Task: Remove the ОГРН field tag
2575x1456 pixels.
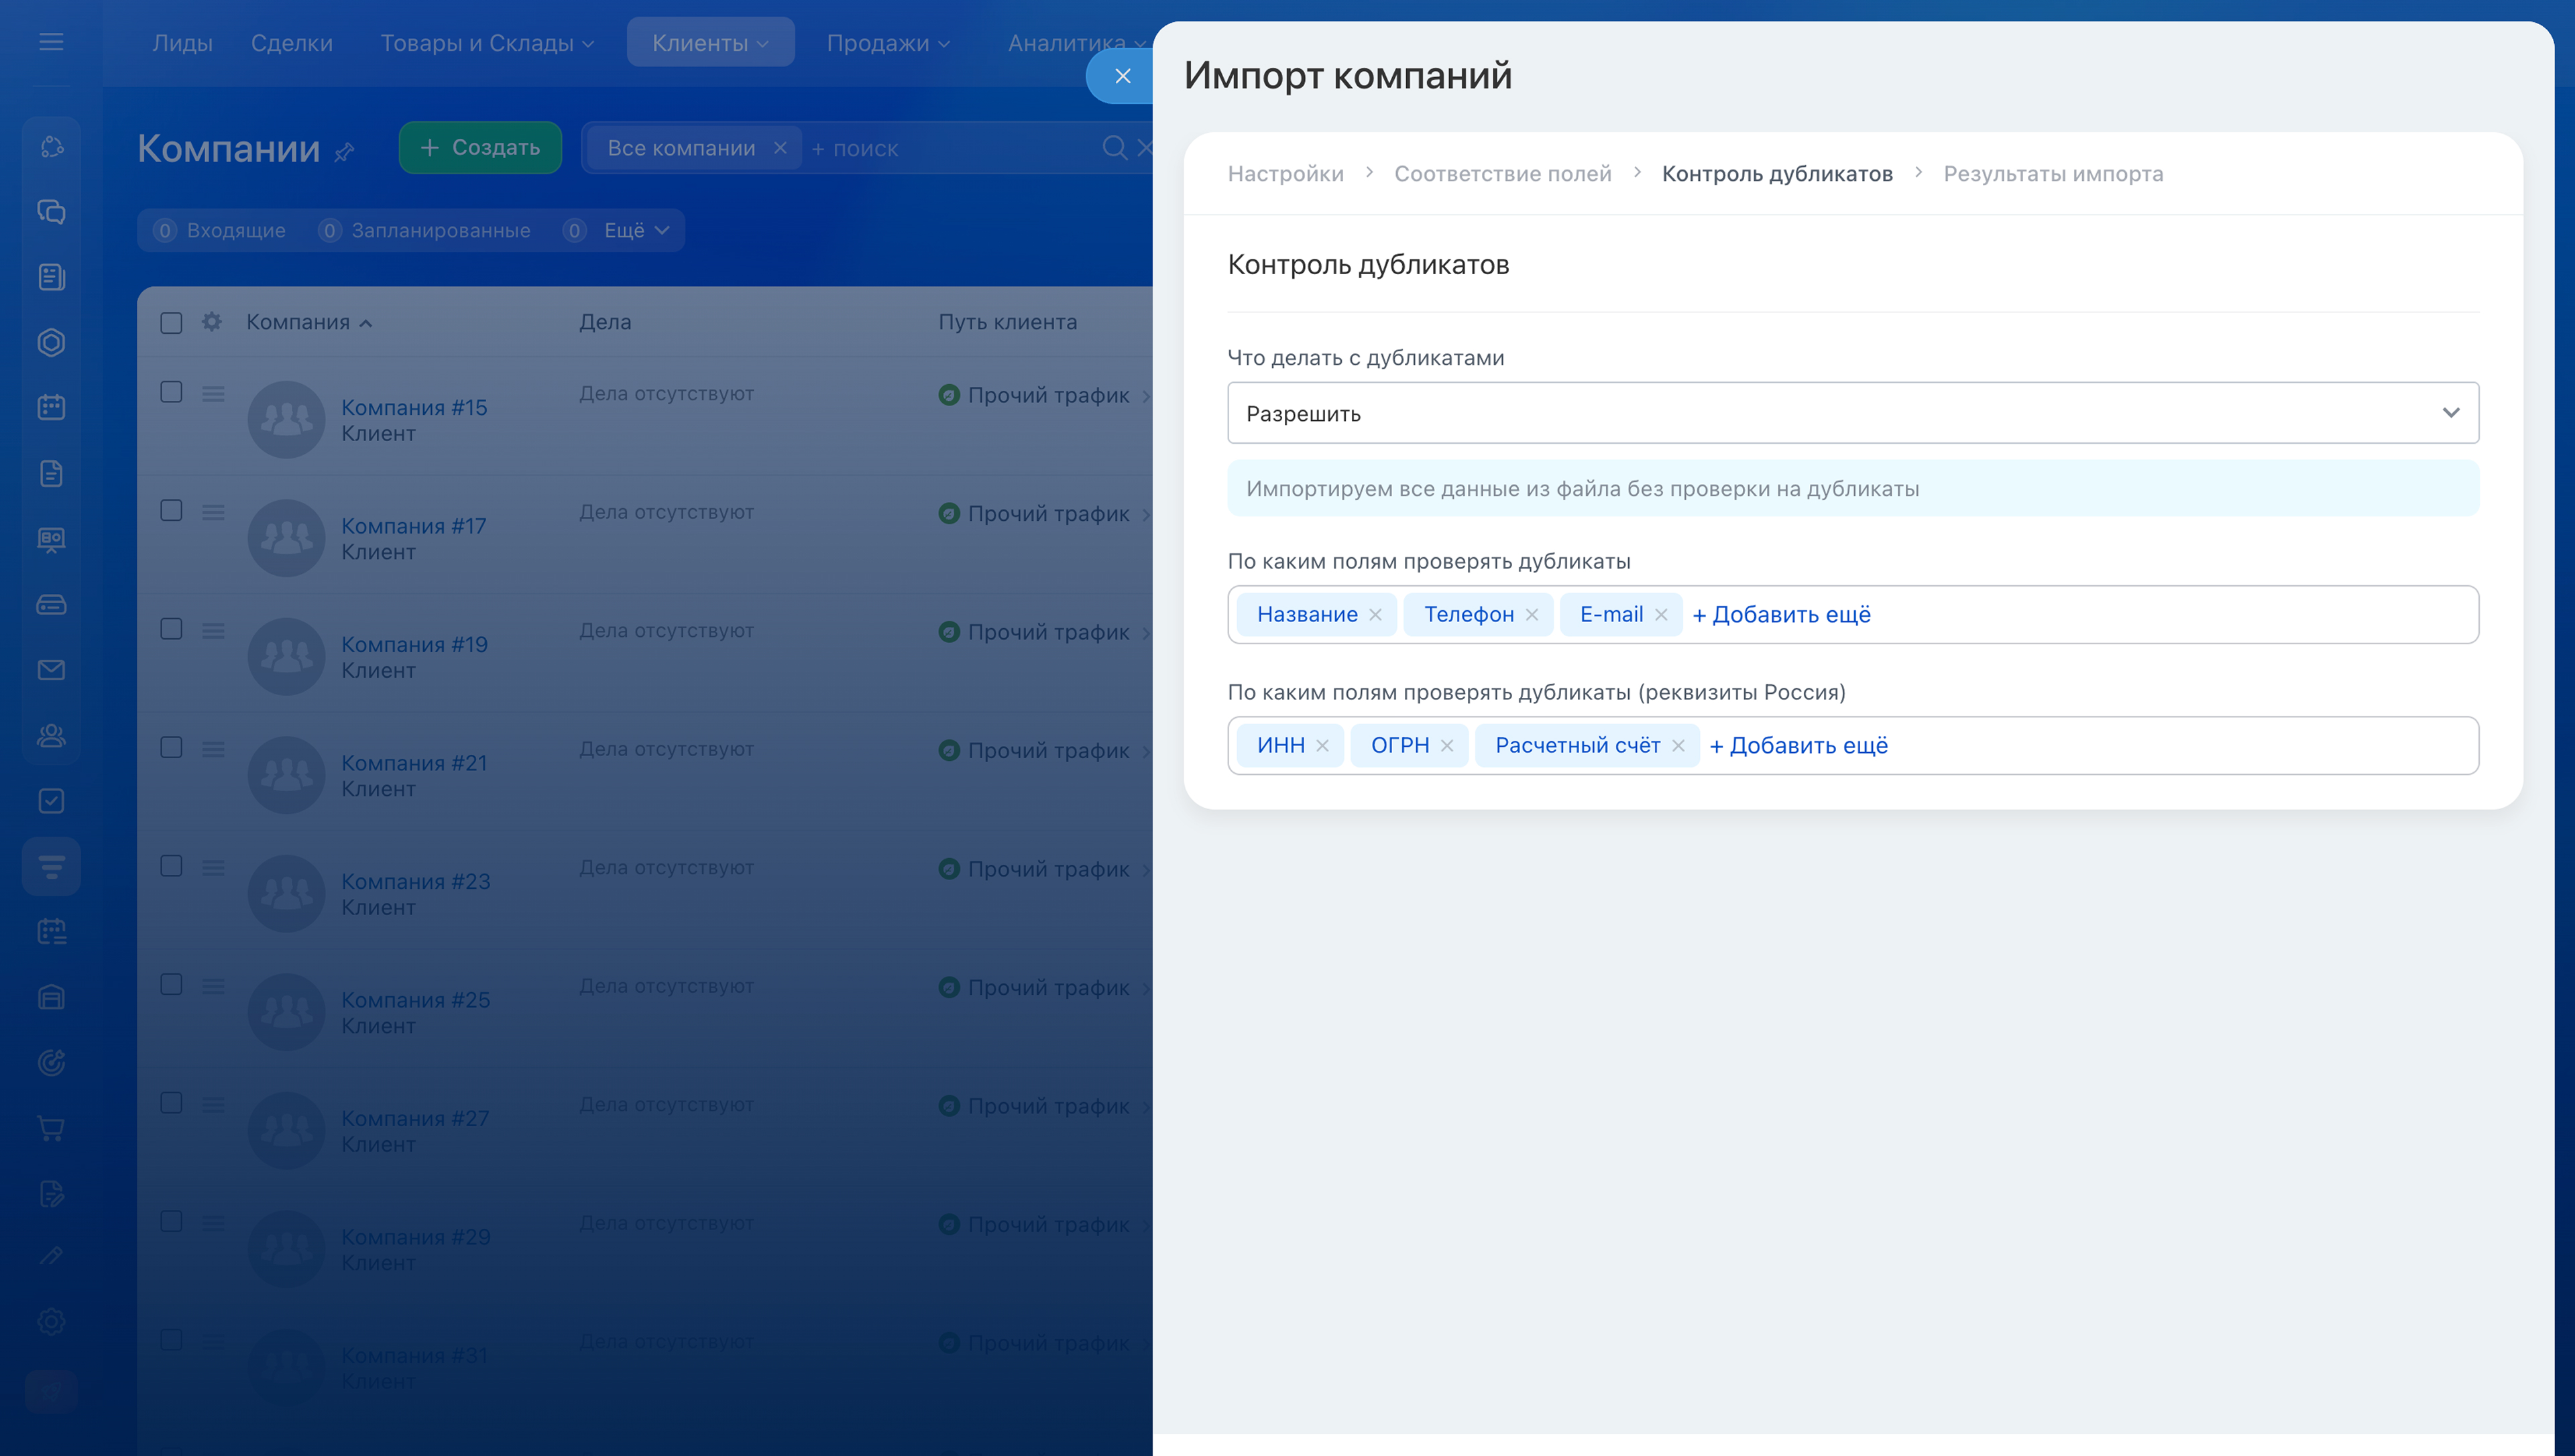Action: pos(1447,746)
